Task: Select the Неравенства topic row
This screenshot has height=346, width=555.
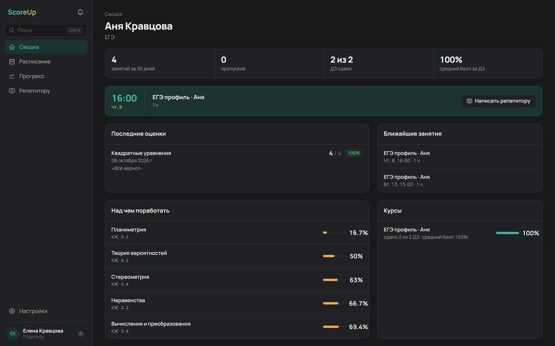Action: point(237,303)
